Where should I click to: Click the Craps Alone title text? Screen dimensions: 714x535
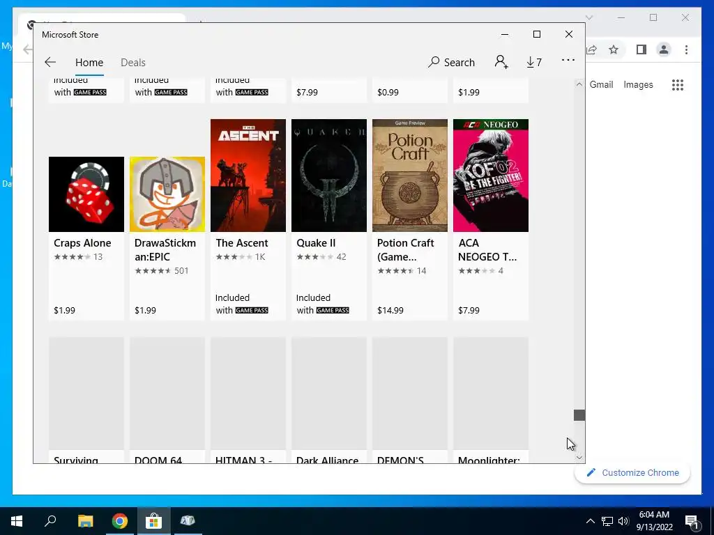tap(82, 243)
